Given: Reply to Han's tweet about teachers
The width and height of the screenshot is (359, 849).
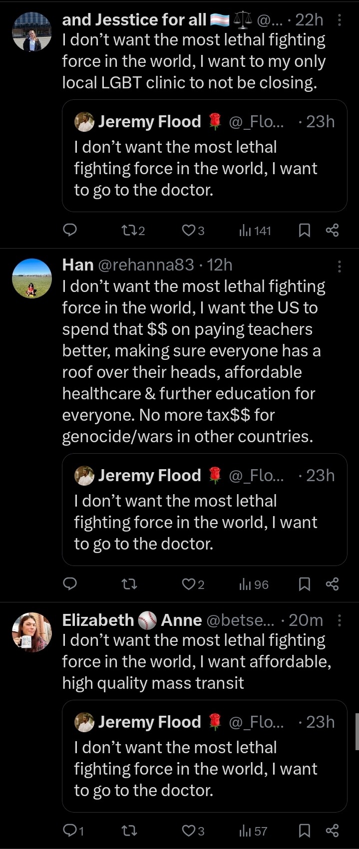Looking at the screenshot, I should click(x=70, y=584).
